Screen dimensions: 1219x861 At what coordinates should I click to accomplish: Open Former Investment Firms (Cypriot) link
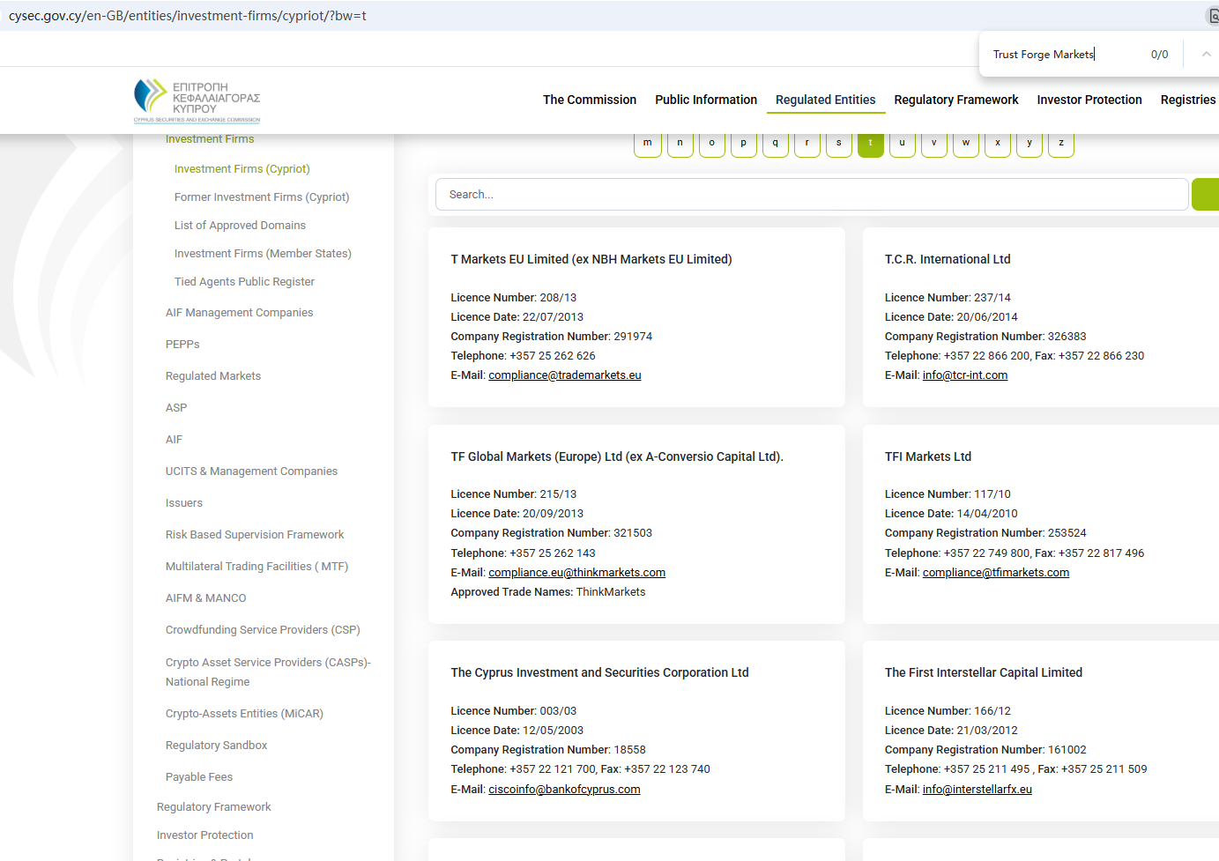pyautogui.click(x=262, y=197)
